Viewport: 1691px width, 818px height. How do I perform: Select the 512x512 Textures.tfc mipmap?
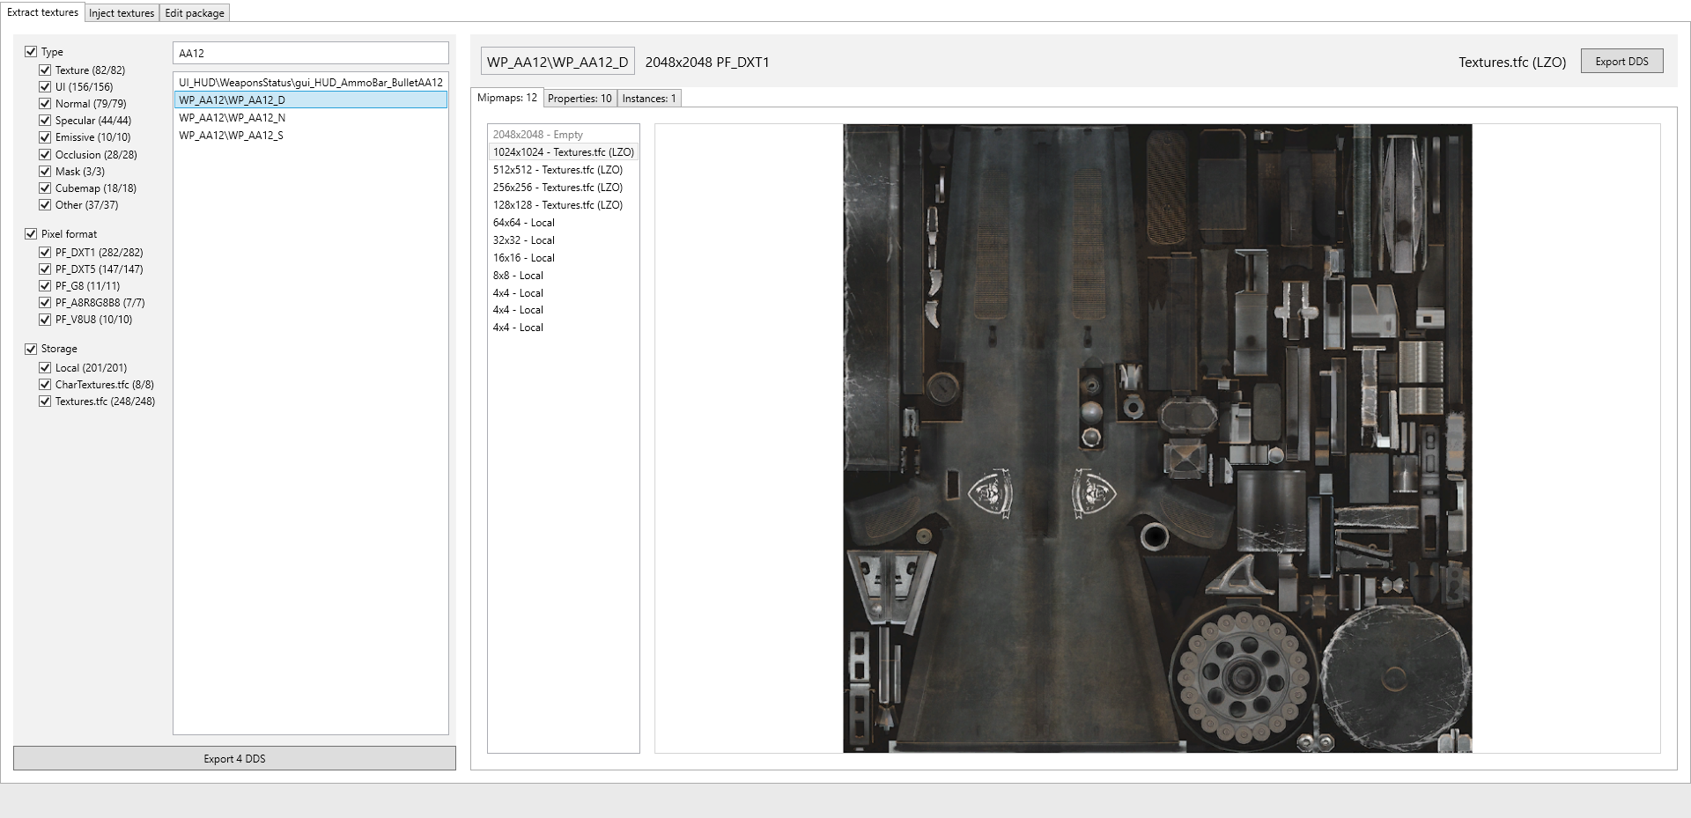(564, 170)
